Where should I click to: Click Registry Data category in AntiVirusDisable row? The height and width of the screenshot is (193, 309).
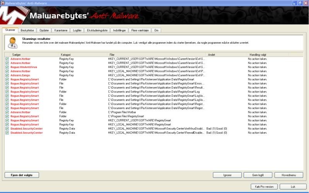67,128
